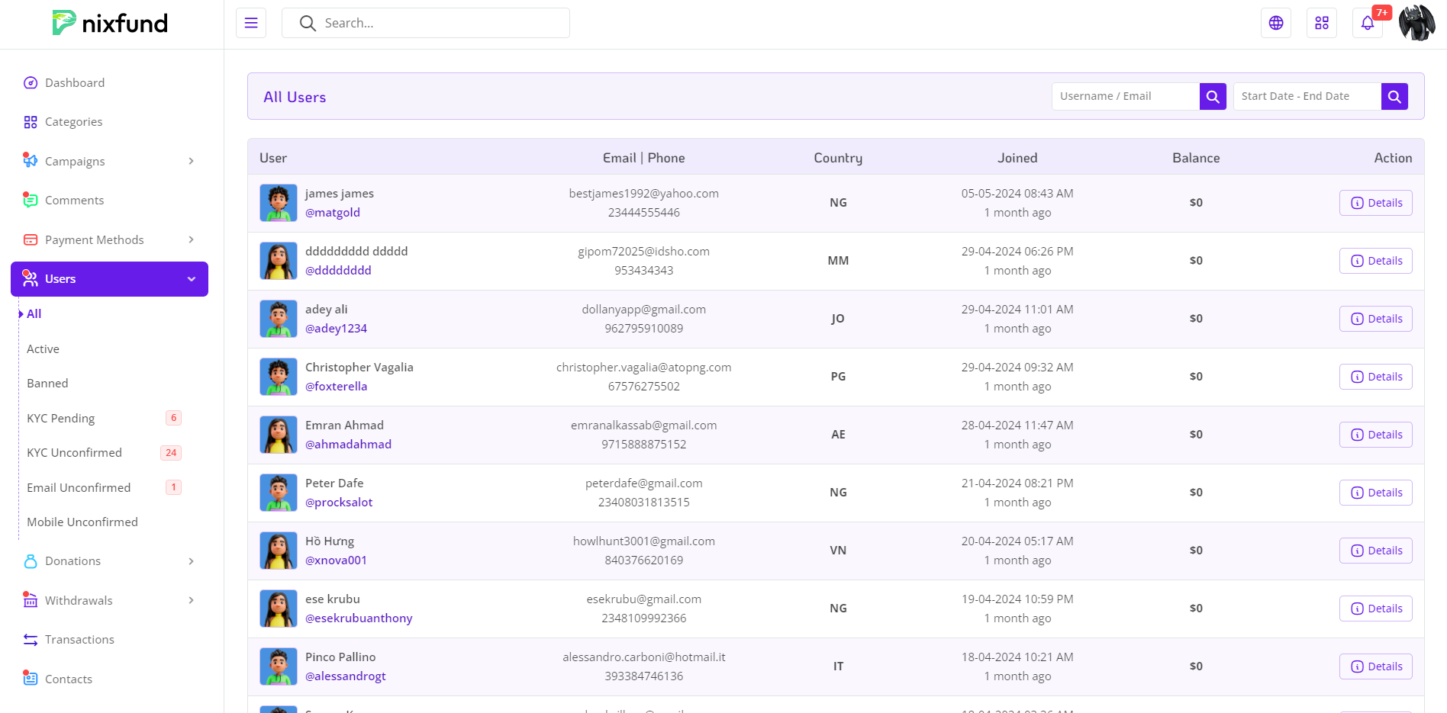Select Banned users submenu item
Viewport: 1447px width, 713px height.
[47, 384]
